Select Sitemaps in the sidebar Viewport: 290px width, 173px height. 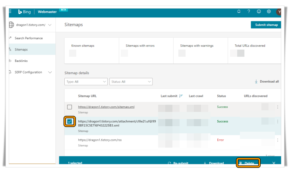[x=32, y=50]
